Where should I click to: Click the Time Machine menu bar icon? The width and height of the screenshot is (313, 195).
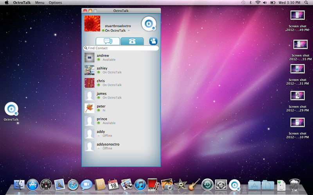243,3
